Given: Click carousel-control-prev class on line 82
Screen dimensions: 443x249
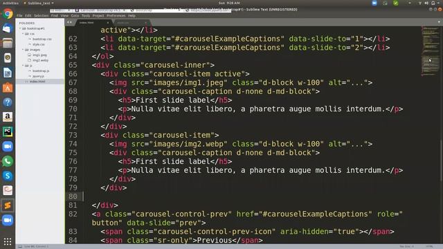Looking at the screenshot, I should pyautogui.click(x=182, y=214).
